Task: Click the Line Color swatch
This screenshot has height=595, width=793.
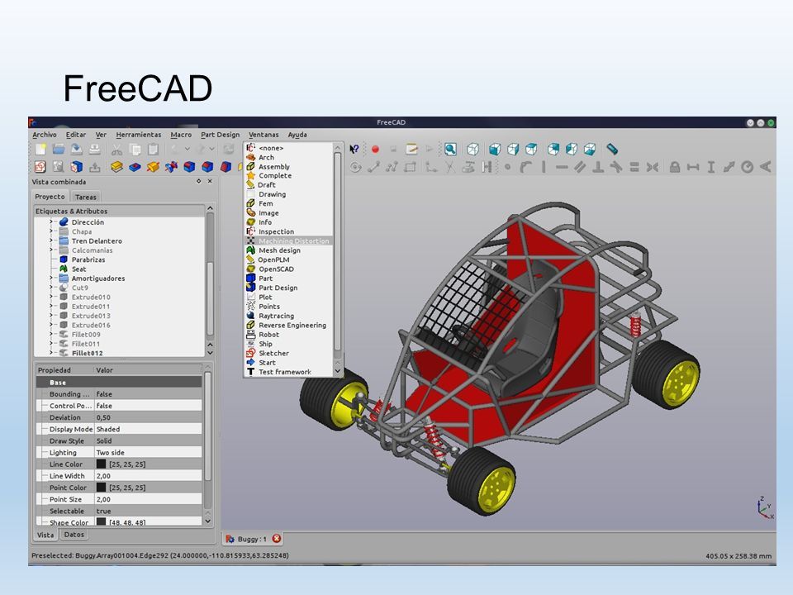Action: [x=101, y=464]
